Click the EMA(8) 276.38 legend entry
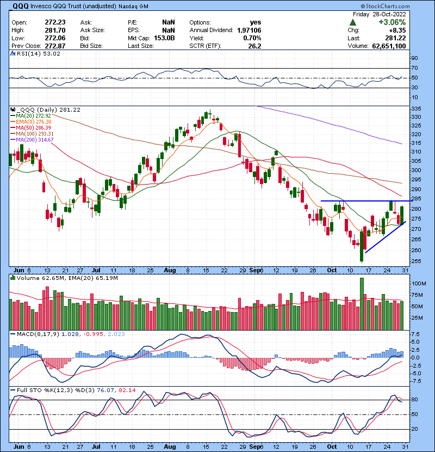 pos(31,122)
